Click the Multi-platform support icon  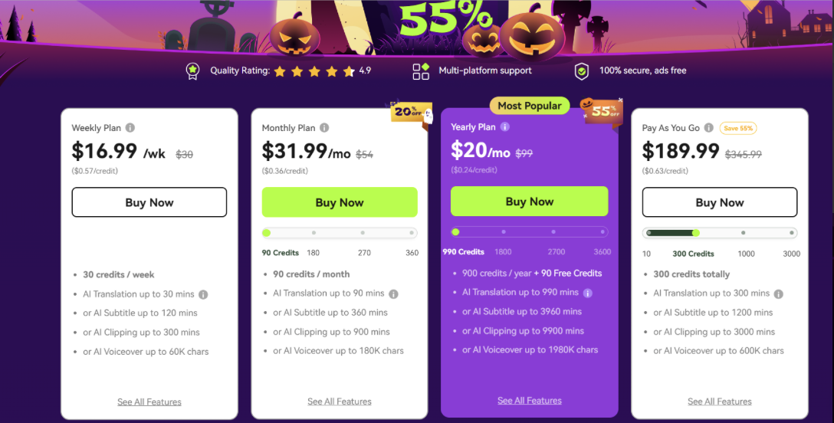(421, 71)
